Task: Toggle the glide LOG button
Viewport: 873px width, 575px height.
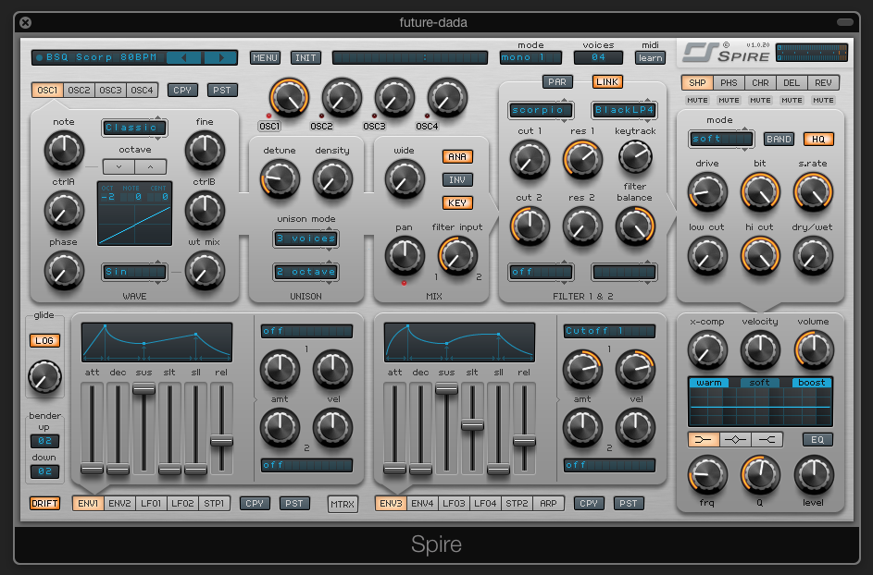Action: (x=44, y=340)
